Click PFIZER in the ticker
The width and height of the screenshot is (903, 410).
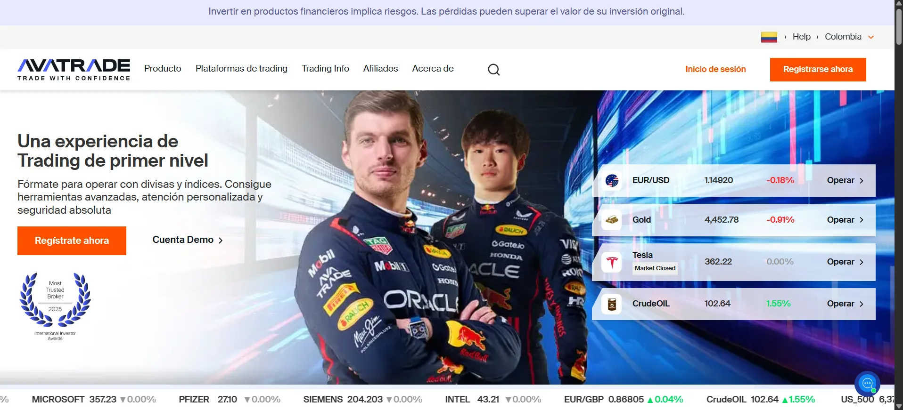click(194, 399)
